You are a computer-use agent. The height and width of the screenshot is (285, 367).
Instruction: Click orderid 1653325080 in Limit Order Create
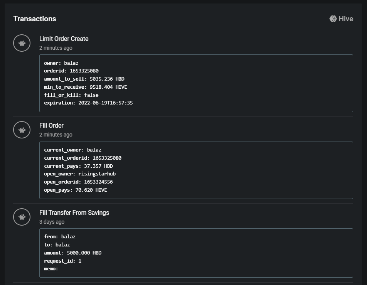(71, 71)
